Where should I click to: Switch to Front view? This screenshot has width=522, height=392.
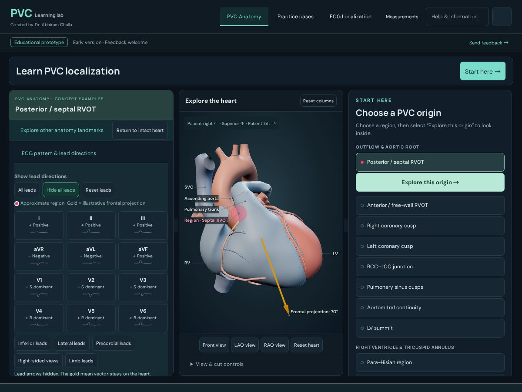click(214, 345)
